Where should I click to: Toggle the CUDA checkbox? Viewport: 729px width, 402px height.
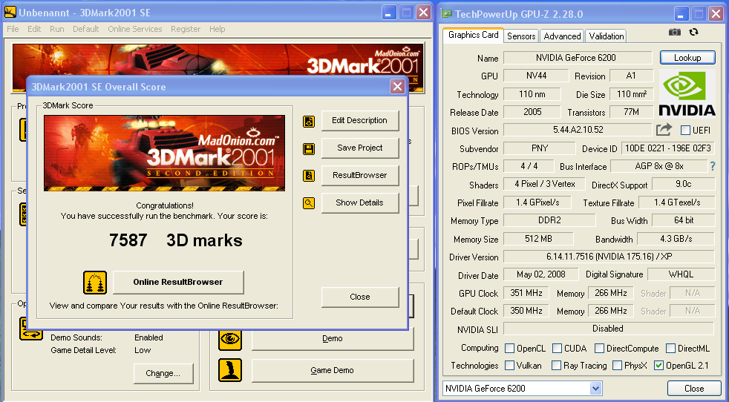point(557,348)
